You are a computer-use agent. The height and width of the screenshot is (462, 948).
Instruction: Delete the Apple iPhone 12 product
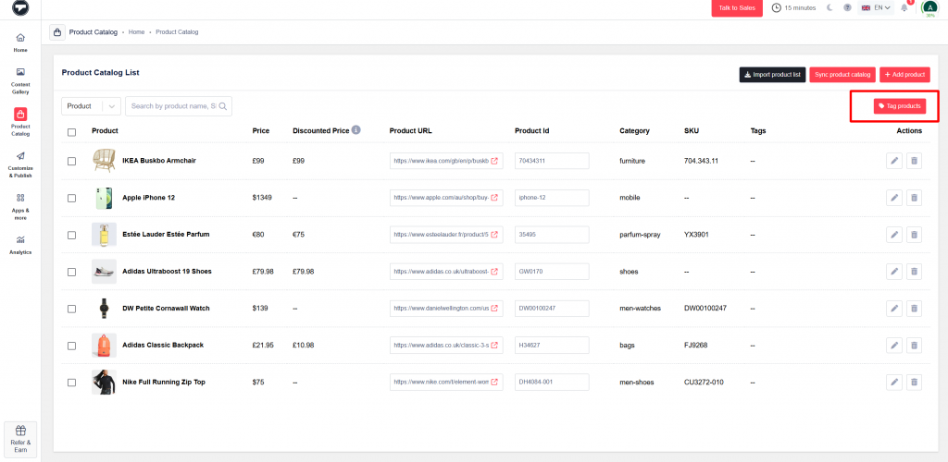(x=914, y=198)
